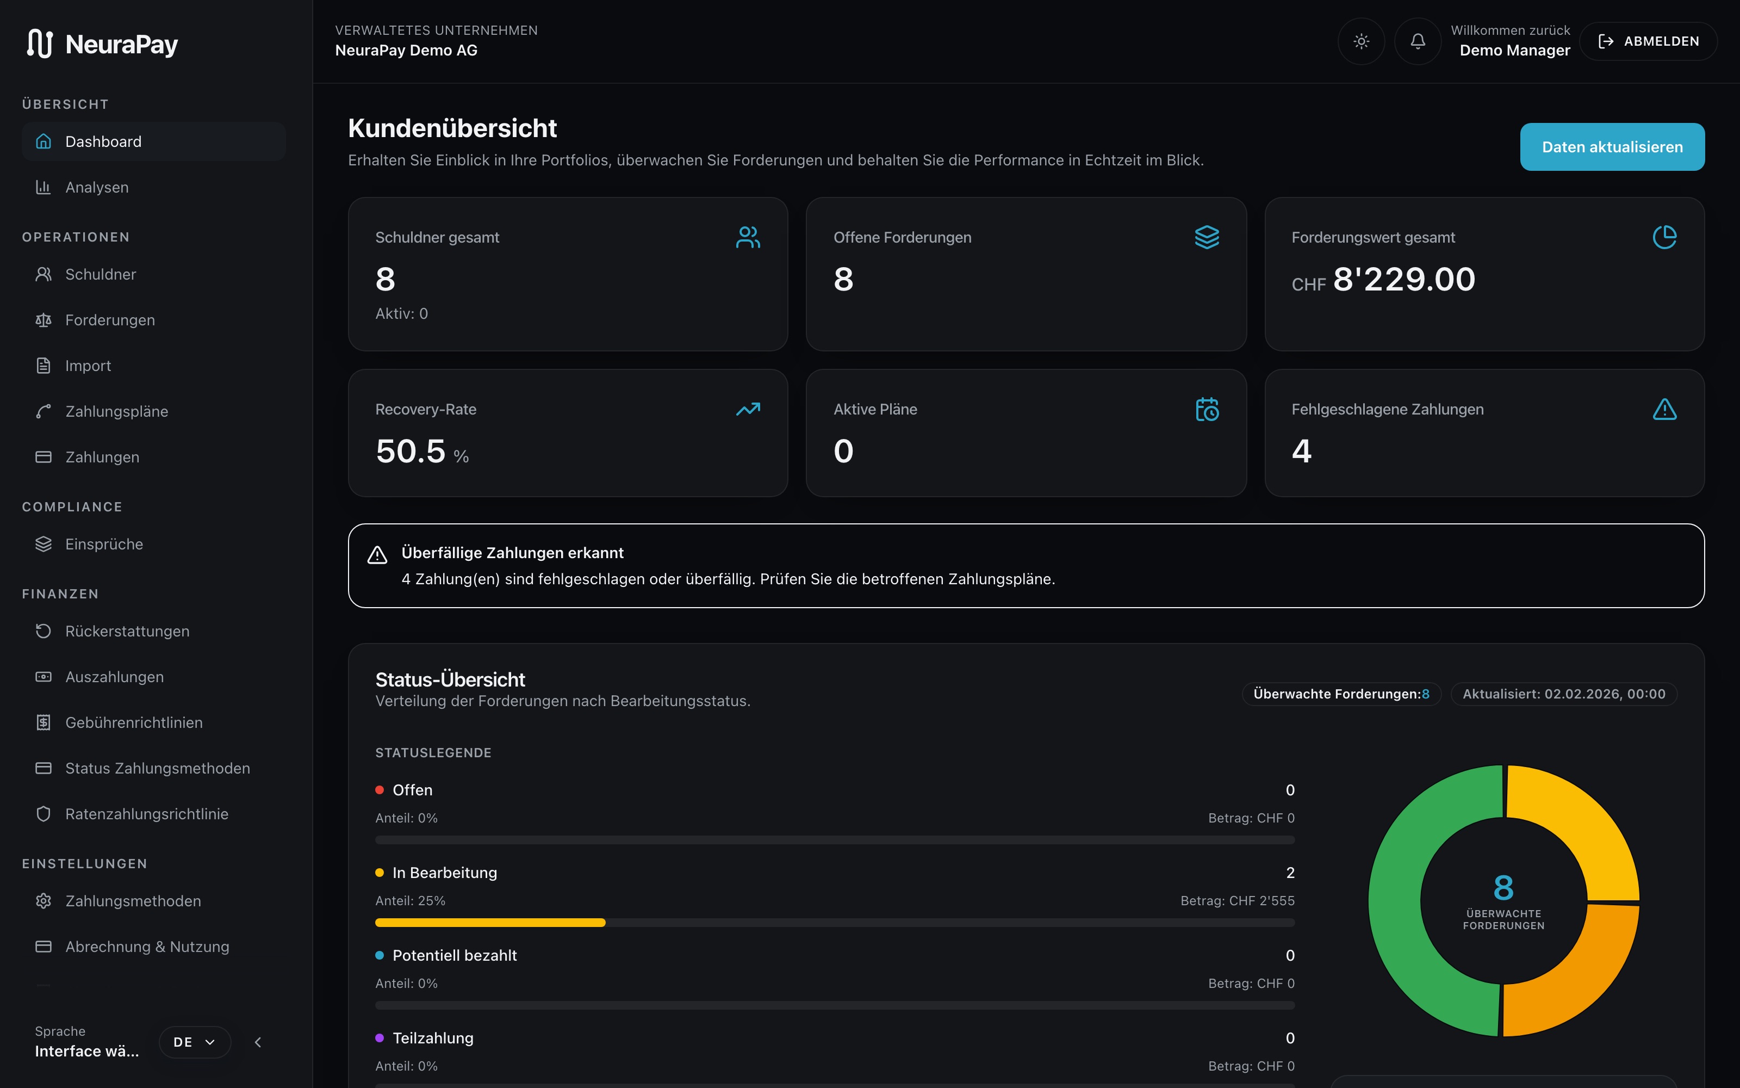
Task: Click the 50.5 % recovery rate value
Action: (x=422, y=452)
